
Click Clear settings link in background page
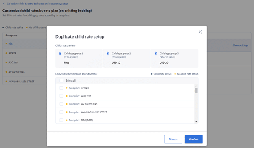(241, 45)
